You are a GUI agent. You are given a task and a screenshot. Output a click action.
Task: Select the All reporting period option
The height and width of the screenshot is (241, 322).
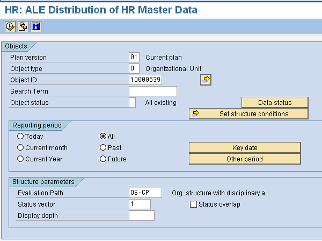(103, 137)
